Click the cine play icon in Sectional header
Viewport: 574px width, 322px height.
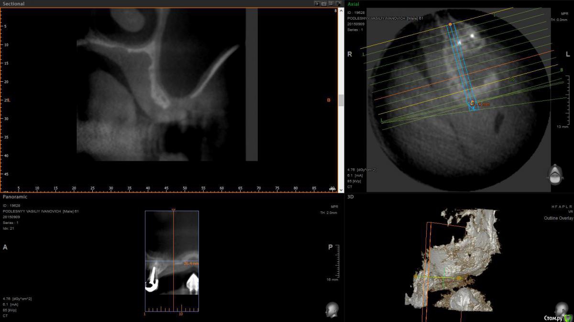pos(317,3)
